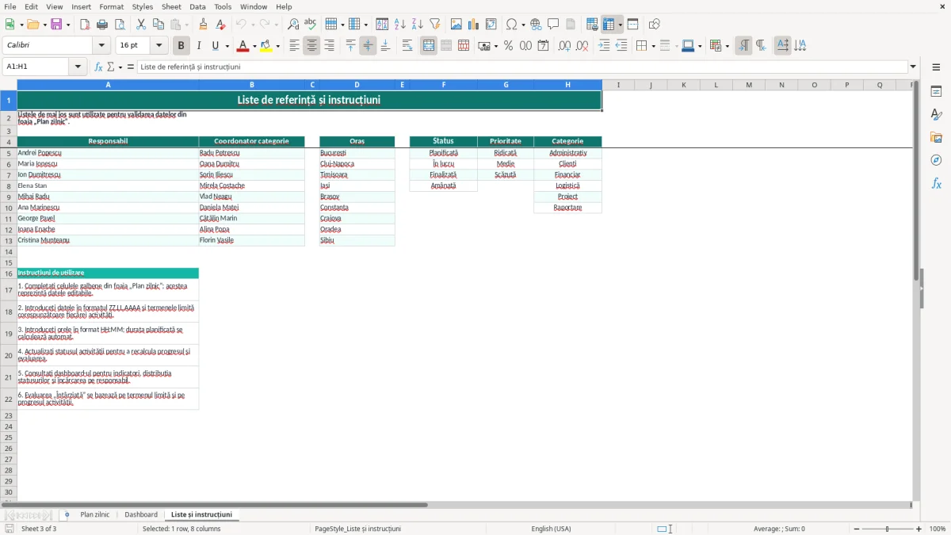Open Background Color dropdown arrow

[x=277, y=46]
